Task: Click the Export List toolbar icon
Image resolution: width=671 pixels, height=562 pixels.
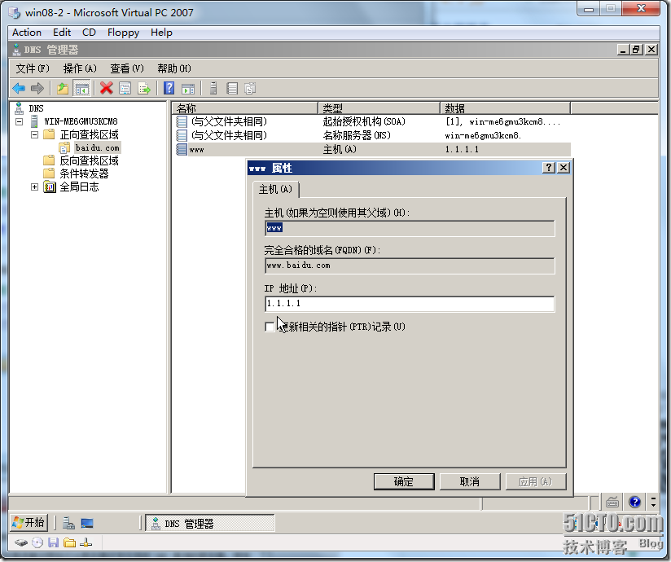Action: pyautogui.click(x=145, y=88)
